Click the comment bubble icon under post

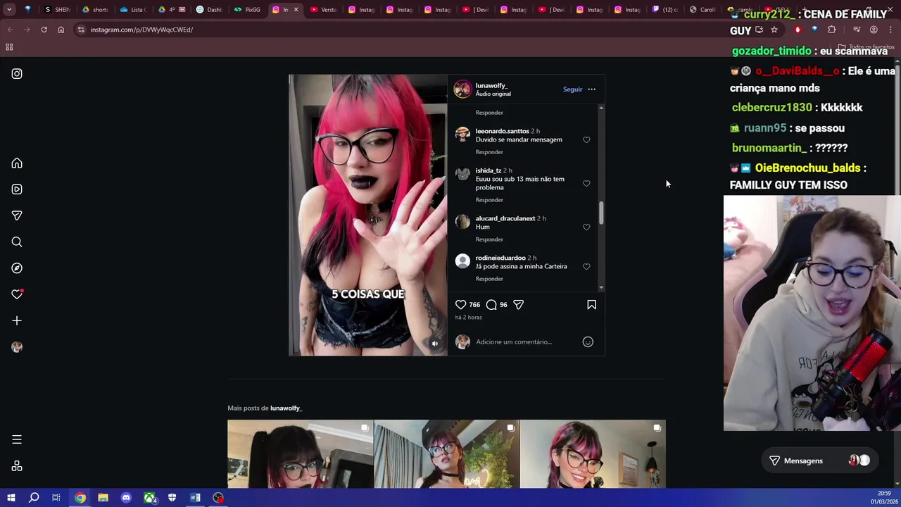491,305
